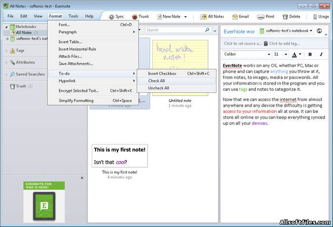Click the All Notes toolbar icon
The image size is (333, 227).
[x=204, y=17]
